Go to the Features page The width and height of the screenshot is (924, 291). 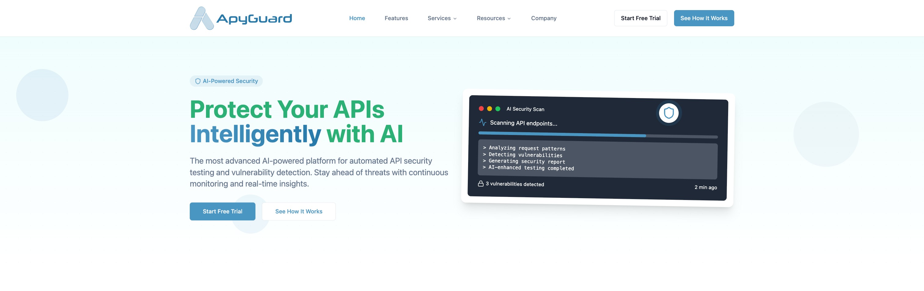click(396, 18)
